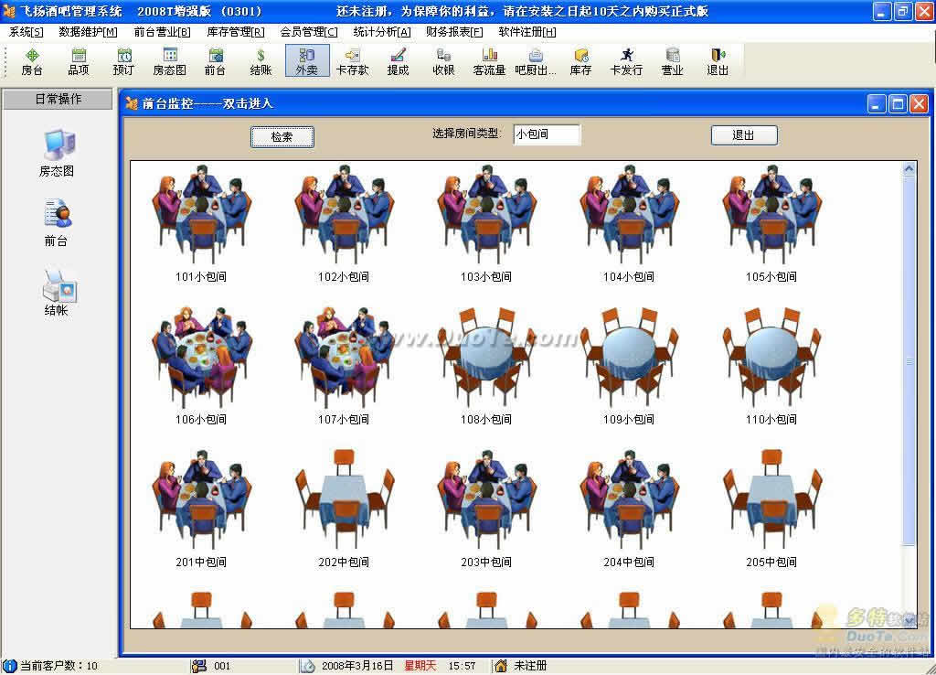This screenshot has width=936, height=675.
Task: Open the 选择房间类型 room type field
Action: (x=547, y=134)
